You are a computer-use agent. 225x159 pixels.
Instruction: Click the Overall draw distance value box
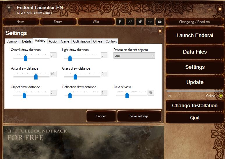[x=53, y=55]
